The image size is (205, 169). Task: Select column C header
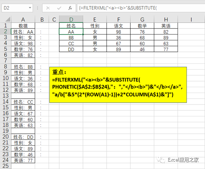pyautogui.click(x=54, y=19)
